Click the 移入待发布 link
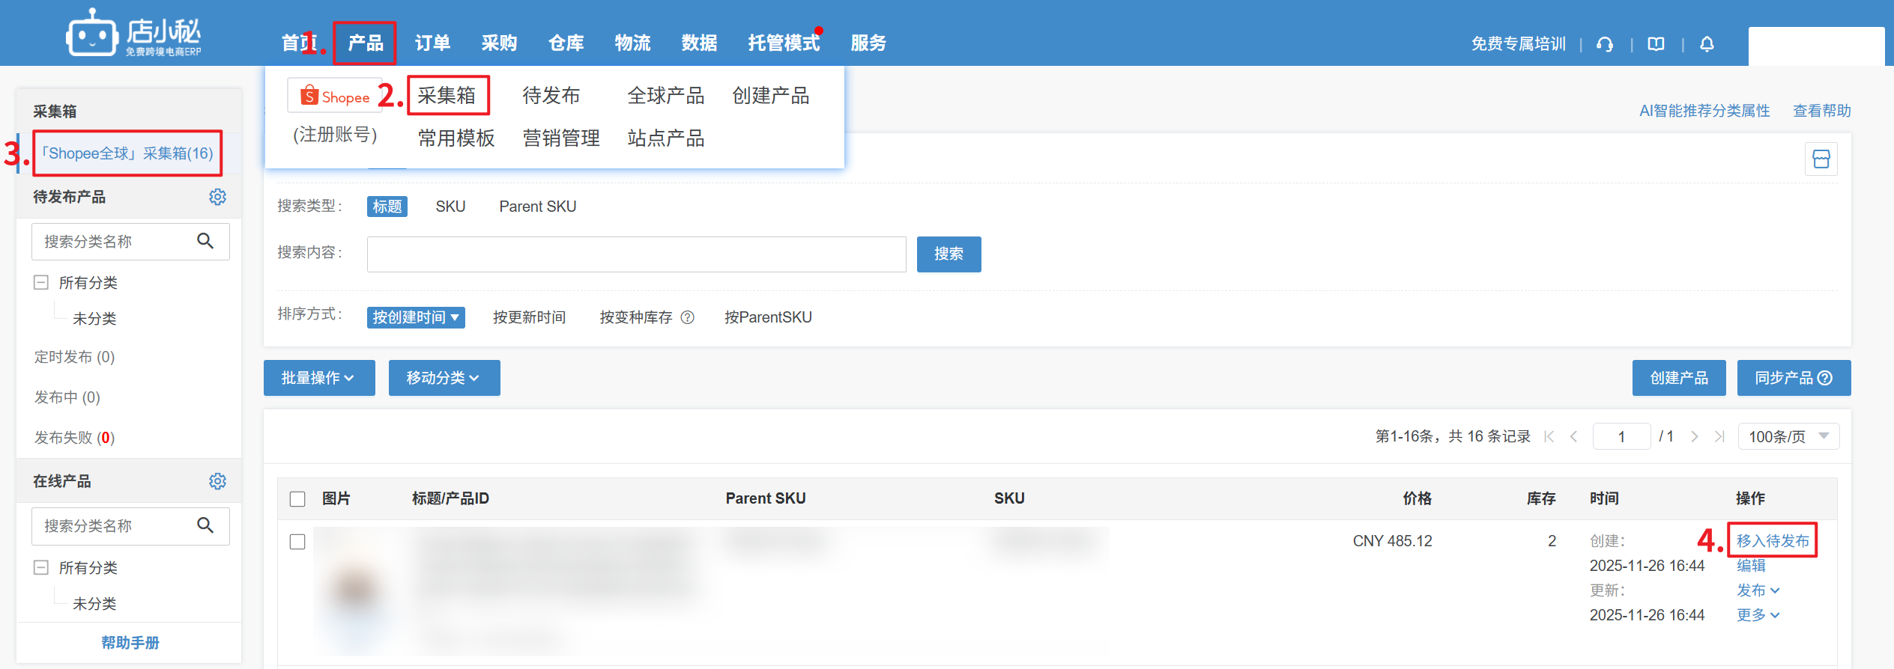Screen dimensions: 1894x669 1772,540
